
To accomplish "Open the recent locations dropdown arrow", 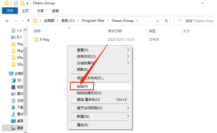I will click(22, 21).
